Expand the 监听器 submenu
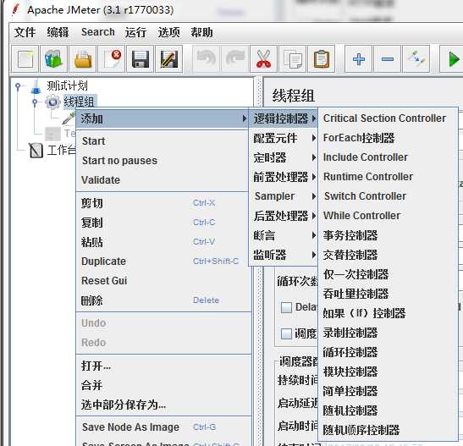The image size is (463, 446). point(284,255)
